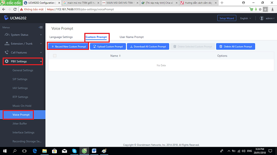This screenshot has height=155, width=277.
Task: Click the ENG input language indicator
Action: [x=249, y=151]
